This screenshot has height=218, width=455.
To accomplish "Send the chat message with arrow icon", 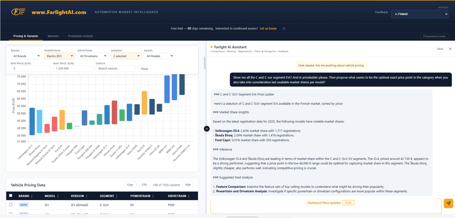I will click(448, 203).
